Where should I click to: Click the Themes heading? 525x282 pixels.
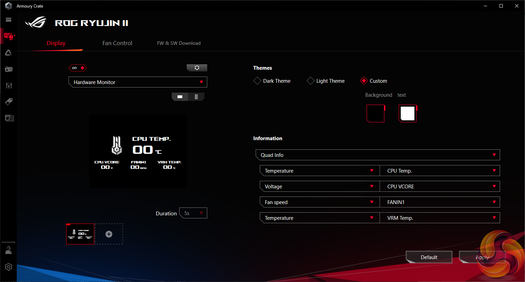[x=262, y=68]
